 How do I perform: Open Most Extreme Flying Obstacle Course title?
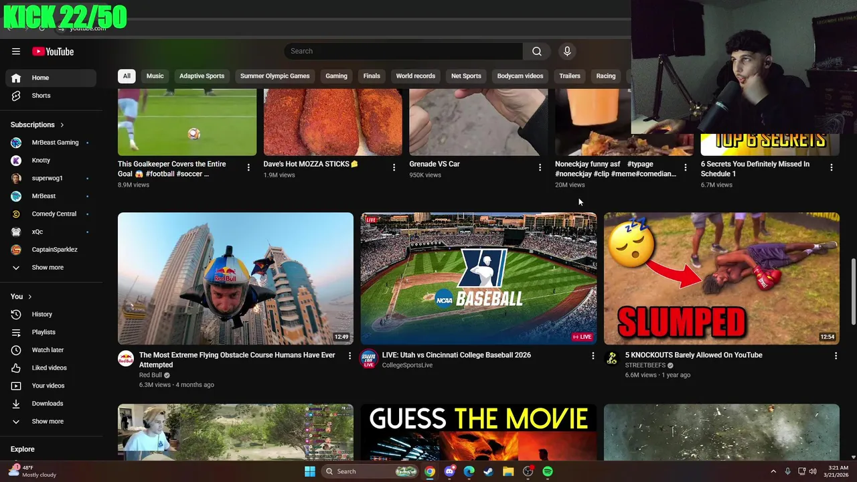point(237,360)
